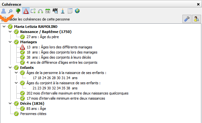The width and height of the screenshot is (202, 123).
Task: Click green check beside 4 ans de différence
Action: (22, 62)
